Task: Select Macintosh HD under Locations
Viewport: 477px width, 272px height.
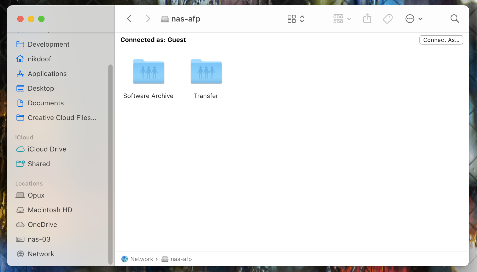Action: click(50, 210)
